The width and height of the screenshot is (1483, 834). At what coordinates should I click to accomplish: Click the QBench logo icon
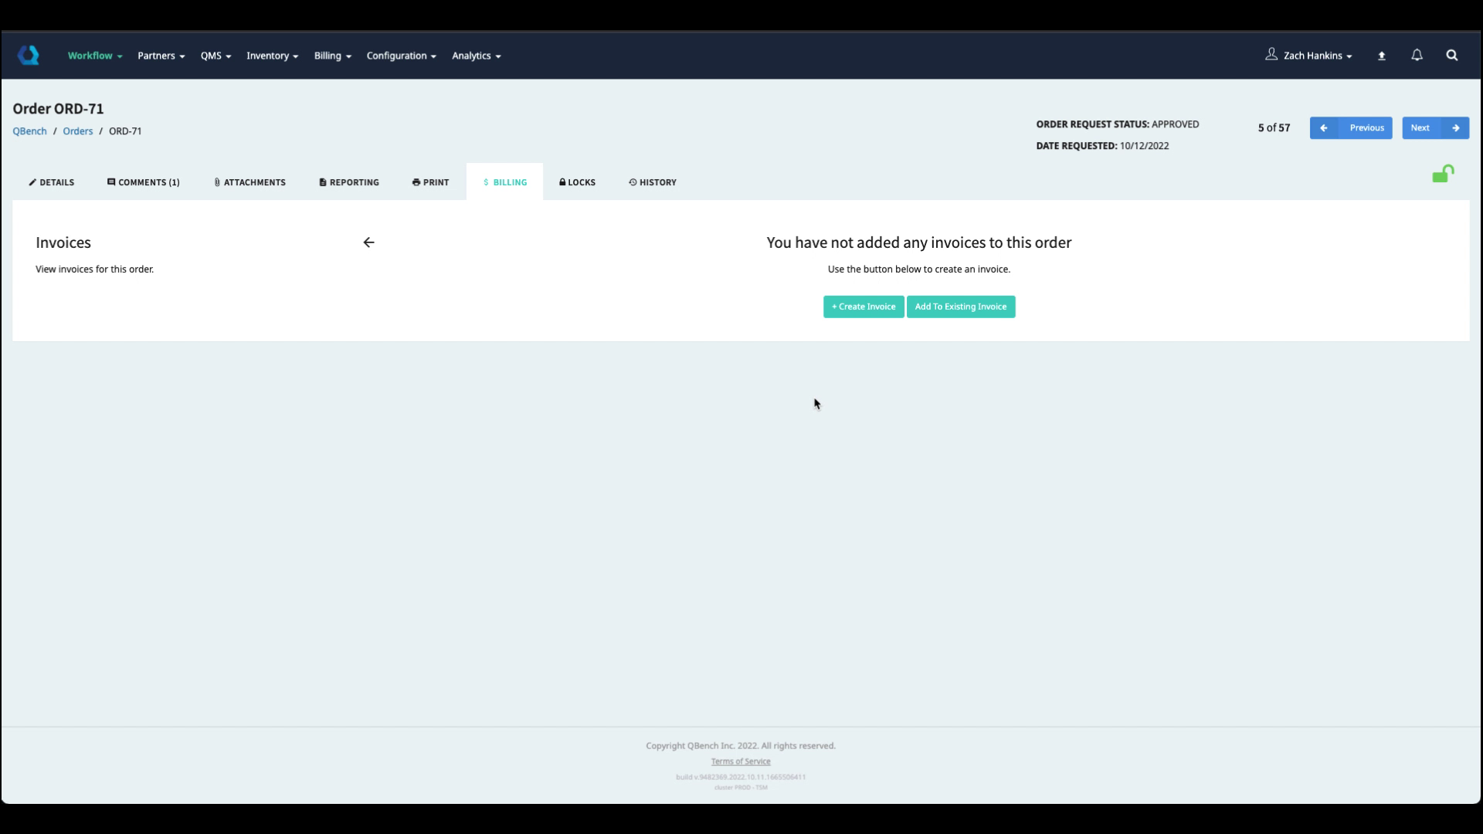coord(29,55)
